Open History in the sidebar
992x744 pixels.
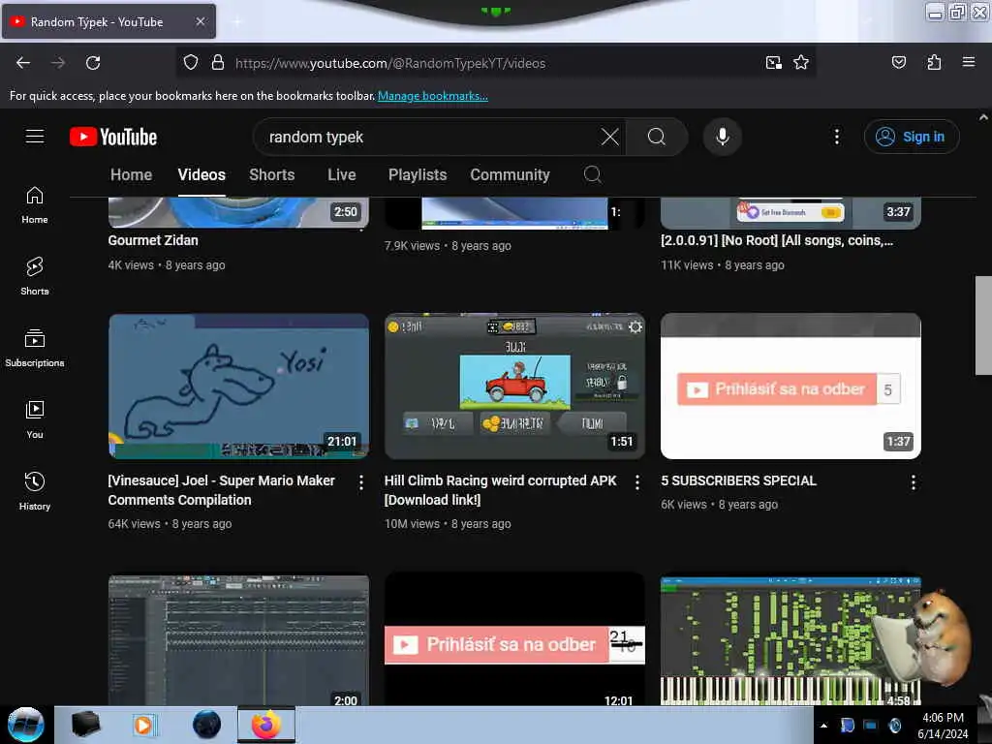tap(35, 491)
